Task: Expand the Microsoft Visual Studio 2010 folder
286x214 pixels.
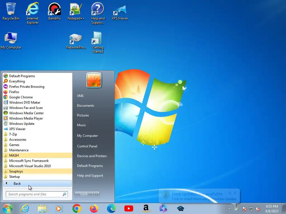Action: point(38,166)
